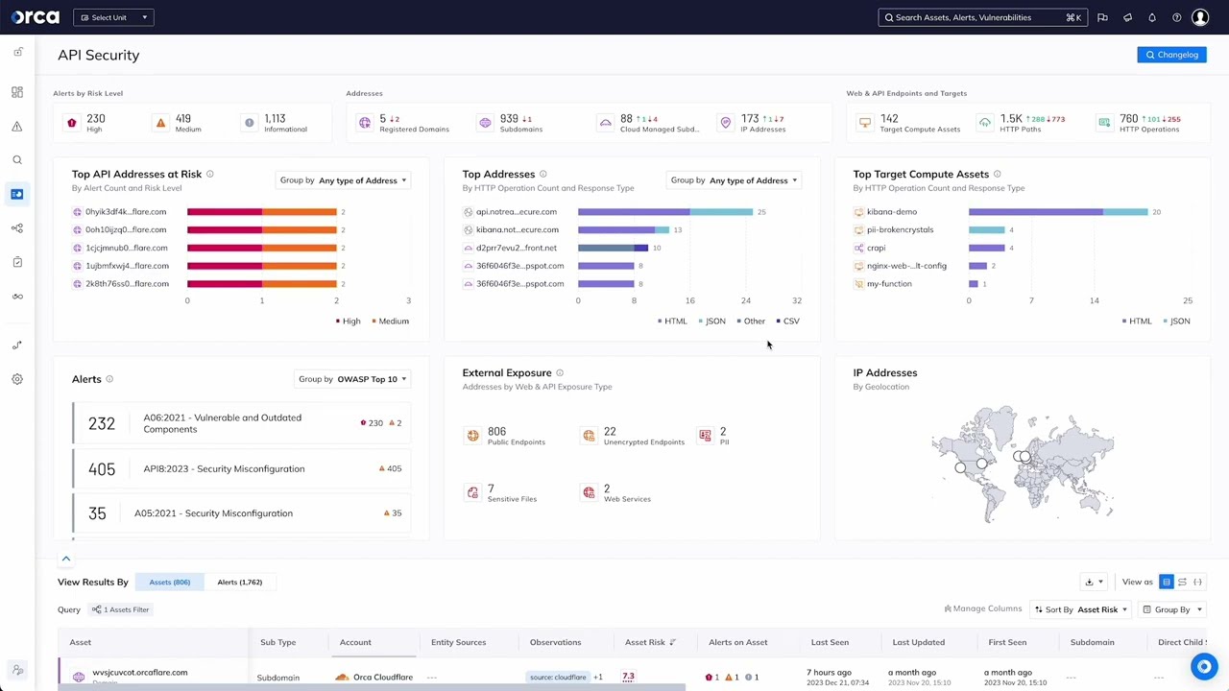The width and height of the screenshot is (1229, 691).
Task: Collapse the dashboard widgets with the chevron
Action: coord(66,559)
